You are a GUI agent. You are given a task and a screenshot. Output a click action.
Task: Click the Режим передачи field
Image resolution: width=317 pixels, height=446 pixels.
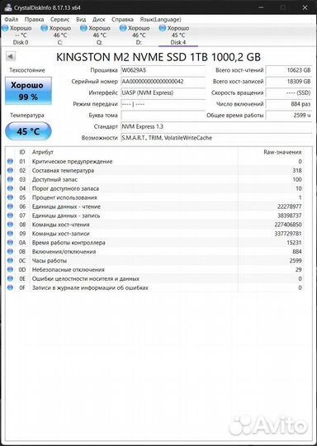coord(163,104)
